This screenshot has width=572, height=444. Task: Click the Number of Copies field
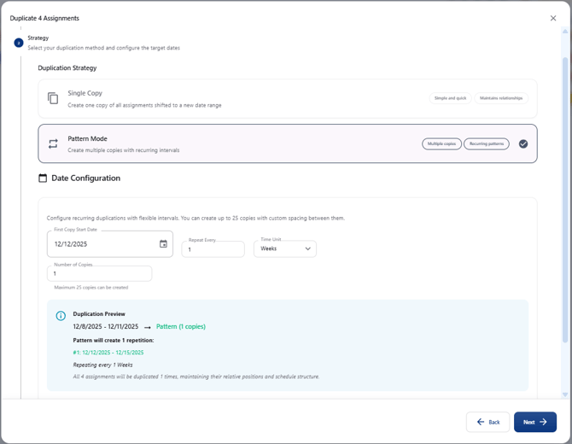(99, 274)
